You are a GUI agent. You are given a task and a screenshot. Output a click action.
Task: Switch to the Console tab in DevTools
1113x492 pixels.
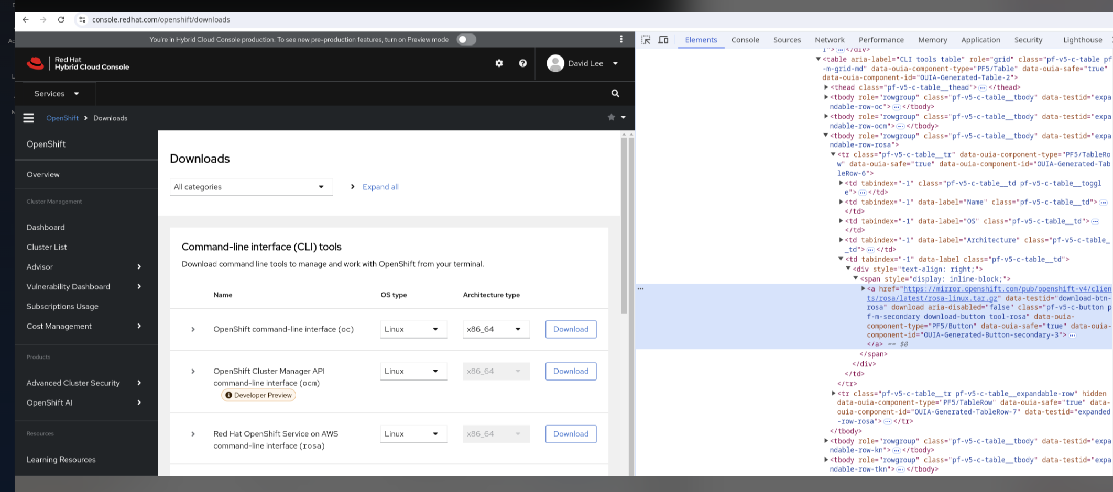[x=745, y=40]
